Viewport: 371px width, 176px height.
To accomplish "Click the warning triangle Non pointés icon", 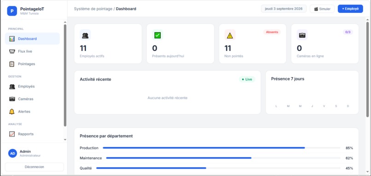I will [x=230, y=35].
